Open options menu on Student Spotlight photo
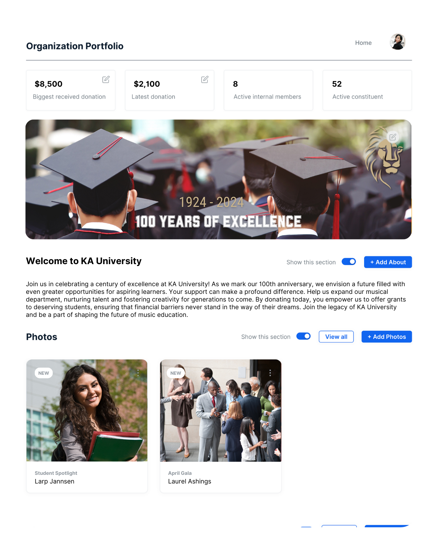Screen dimensions: 436x542 (x=138, y=373)
